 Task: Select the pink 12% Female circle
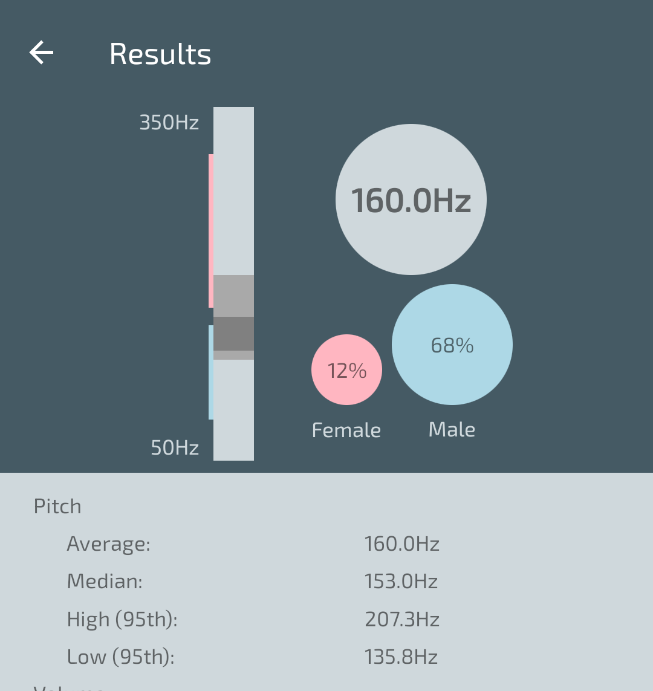(x=347, y=370)
